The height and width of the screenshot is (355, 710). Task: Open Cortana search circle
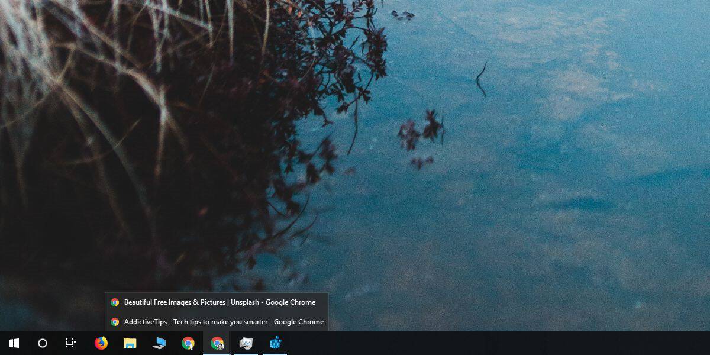coord(43,343)
